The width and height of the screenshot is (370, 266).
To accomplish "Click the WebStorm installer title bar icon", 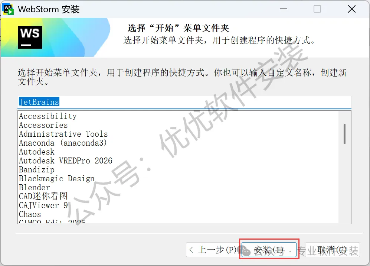I will pyautogui.click(x=8, y=9).
